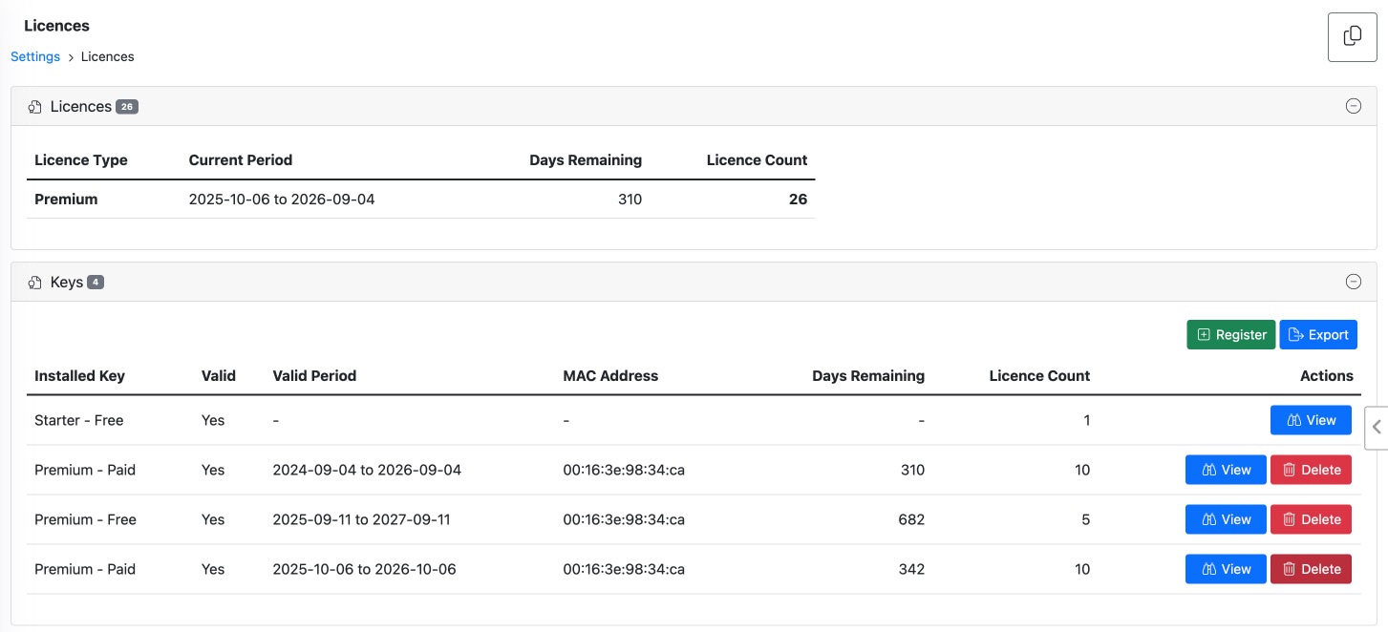The width and height of the screenshot is (1388, 632).
Task: Collapse the Keys section using its minus control
Action: (1354, 282)
